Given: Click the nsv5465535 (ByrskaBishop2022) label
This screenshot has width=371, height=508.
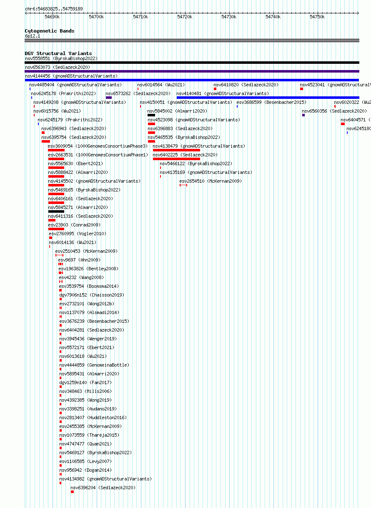Looking at the screenshot, I should pyautogui.click(x=184, y=137).
